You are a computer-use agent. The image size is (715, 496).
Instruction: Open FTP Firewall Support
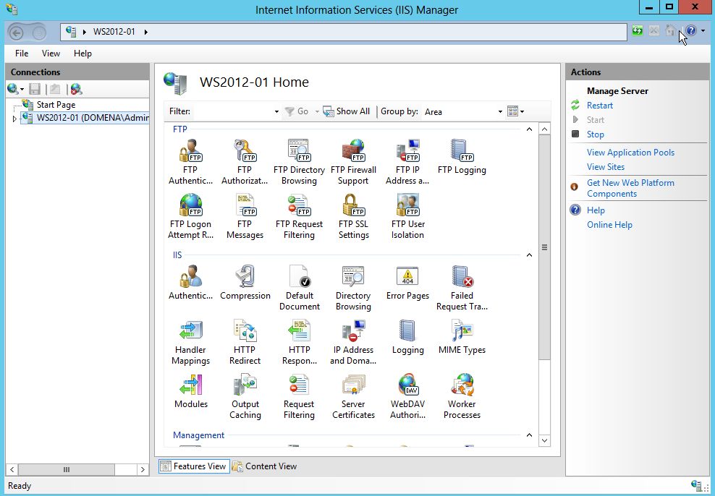click(353, 162)
